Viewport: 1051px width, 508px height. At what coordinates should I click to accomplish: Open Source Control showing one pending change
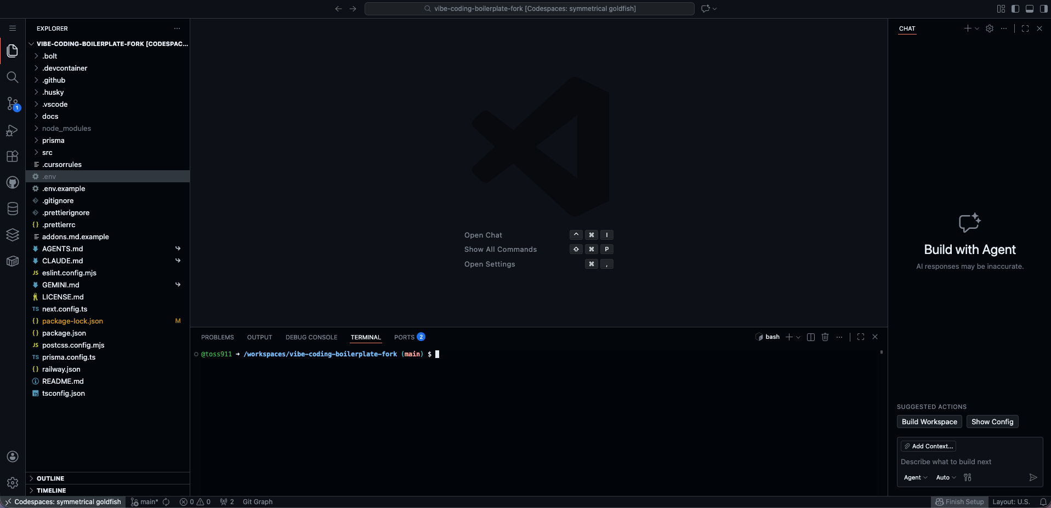coord(12,104)
